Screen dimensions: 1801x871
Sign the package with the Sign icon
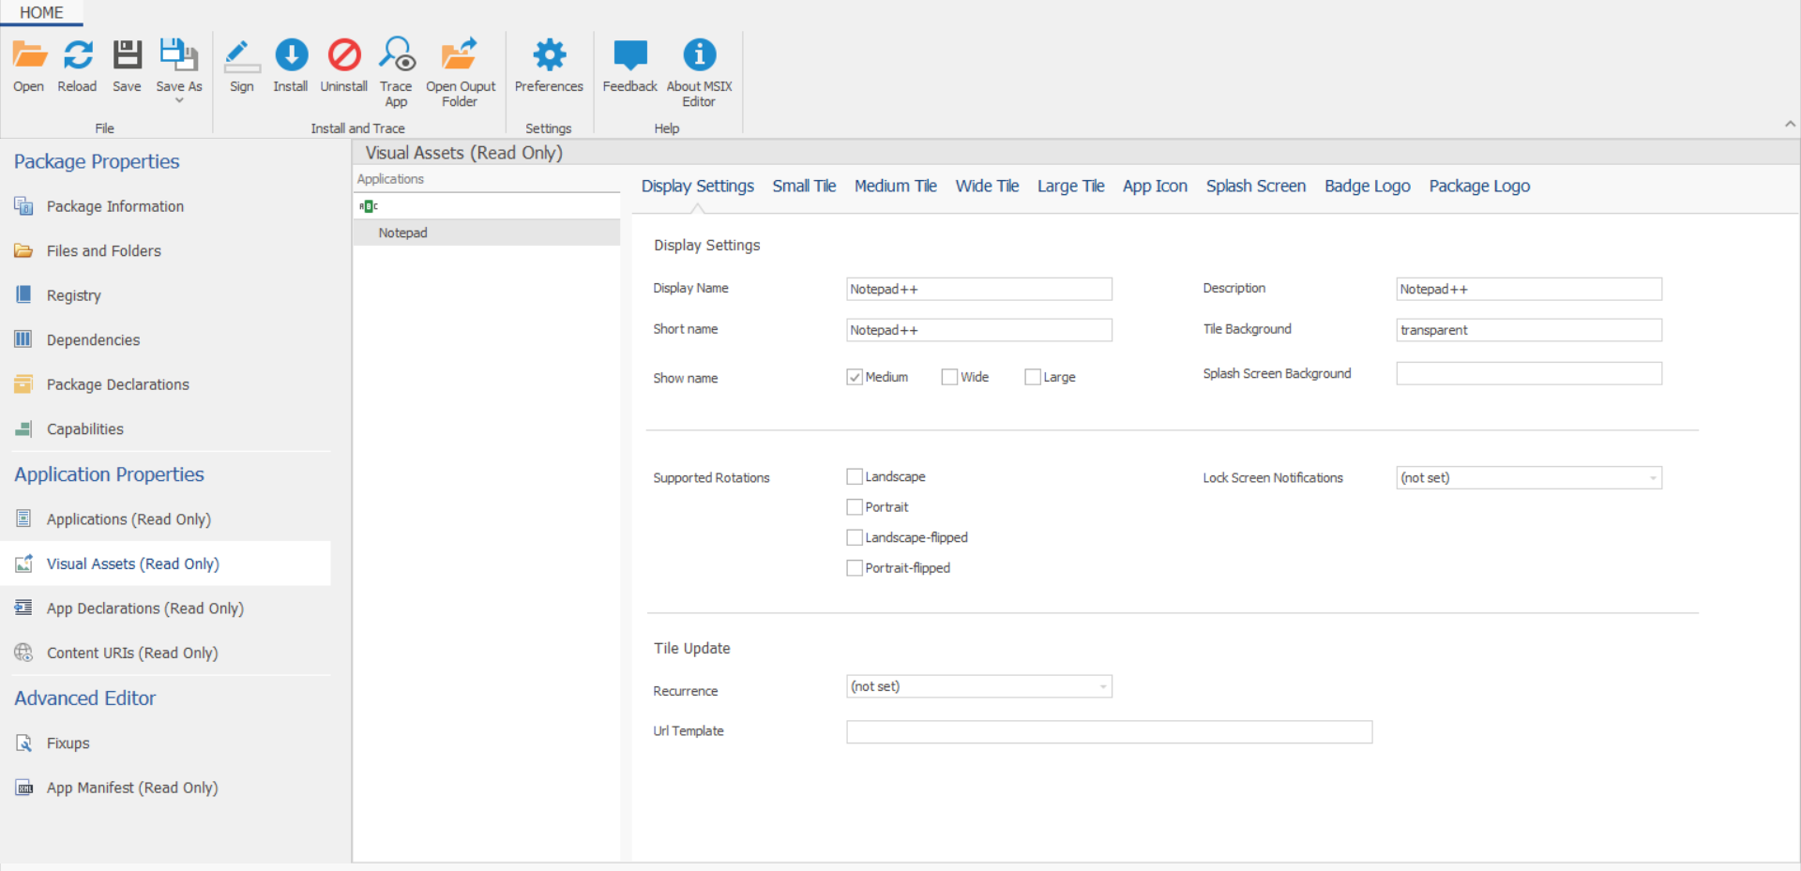242,54
